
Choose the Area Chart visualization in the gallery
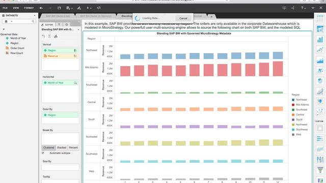[x=320, y=60]
